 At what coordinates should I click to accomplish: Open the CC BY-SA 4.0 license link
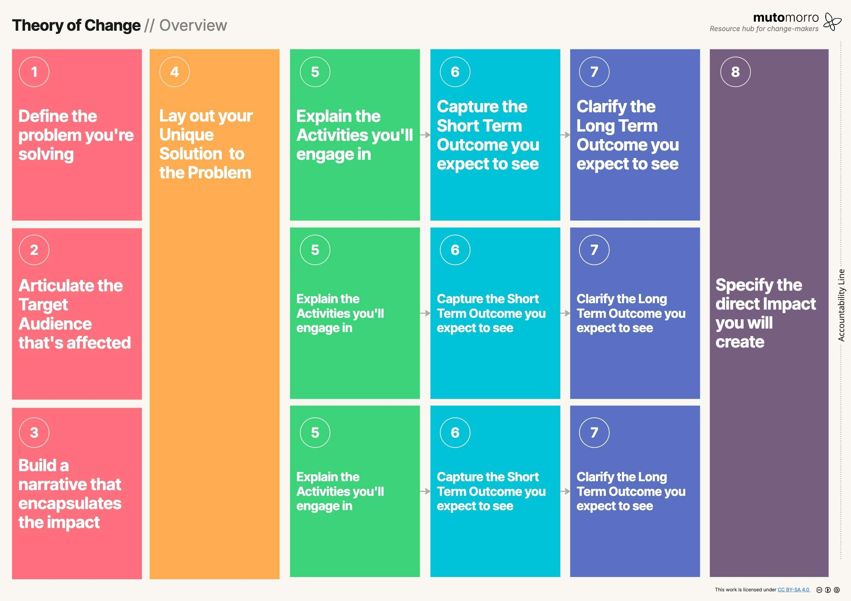(x=793, y=590)
